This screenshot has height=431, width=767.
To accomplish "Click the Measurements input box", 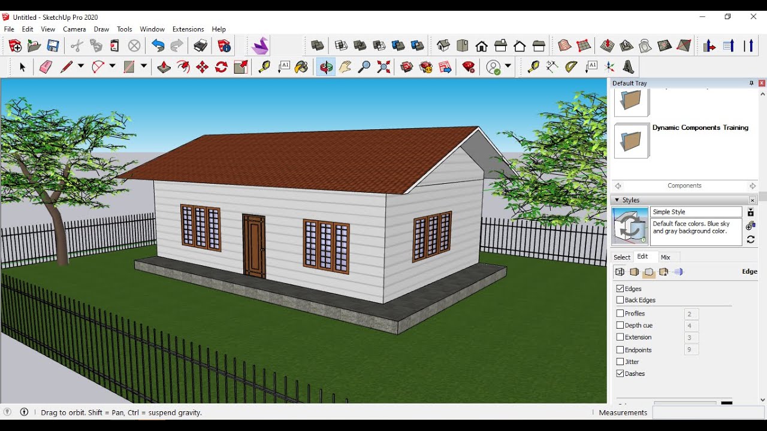I will 708,412.
